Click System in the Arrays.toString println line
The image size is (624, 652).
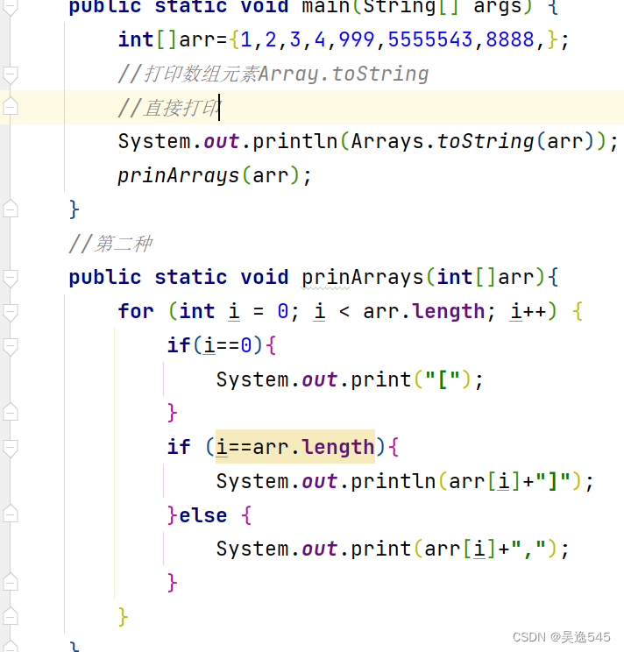tap(154, 141)
